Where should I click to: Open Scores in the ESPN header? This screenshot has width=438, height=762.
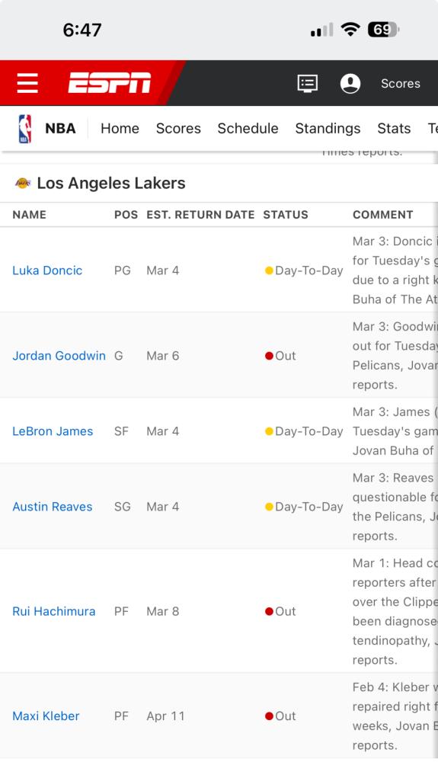pyautogui.click(x=401, y=84)
